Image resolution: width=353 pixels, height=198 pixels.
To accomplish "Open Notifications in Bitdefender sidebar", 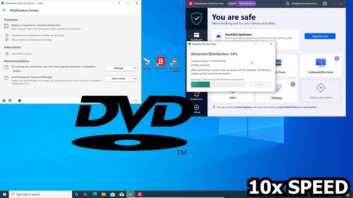I will click(x=196, y=96).
